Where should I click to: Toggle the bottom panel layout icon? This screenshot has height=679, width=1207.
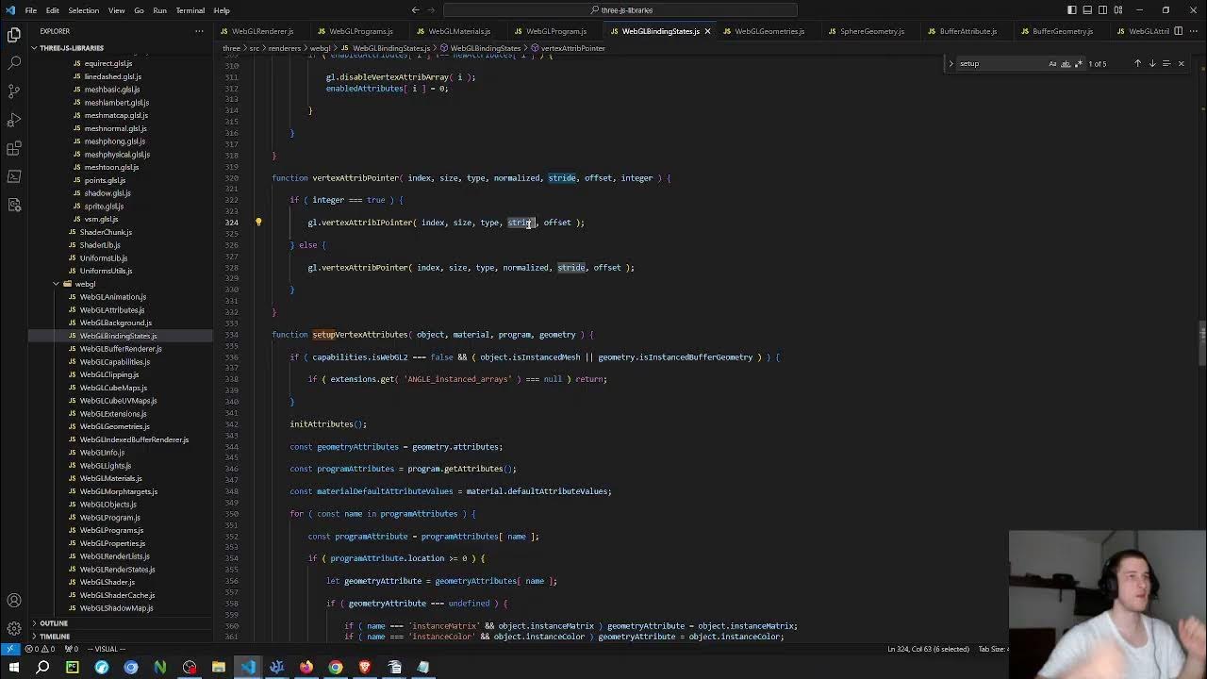coord(1087,10)
